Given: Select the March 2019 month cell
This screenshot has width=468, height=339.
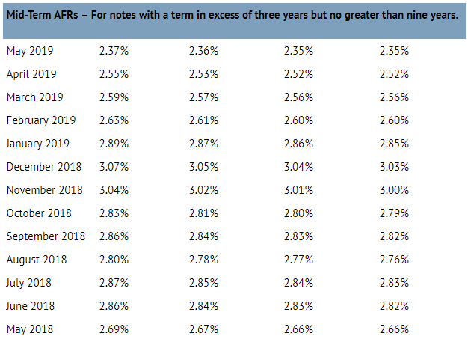Looking at the screenshot, I should click(35, 97).
